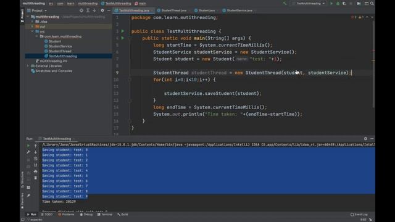The image size is (395, 222).
Task: Click the build project hammer icon
Action: pyautogui.click(x=285, y=4)
